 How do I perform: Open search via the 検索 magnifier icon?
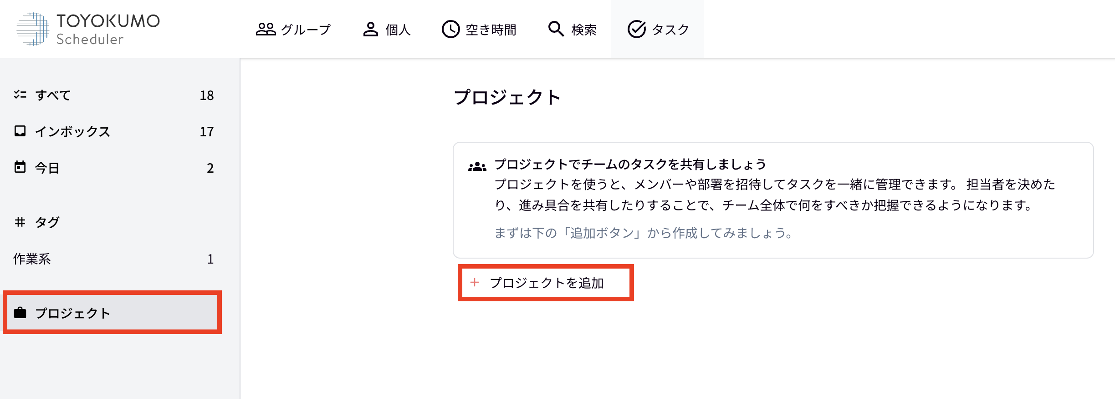click(556, 29)
